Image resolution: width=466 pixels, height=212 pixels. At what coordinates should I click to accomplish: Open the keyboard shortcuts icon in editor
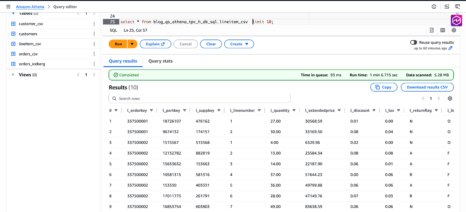443,30
